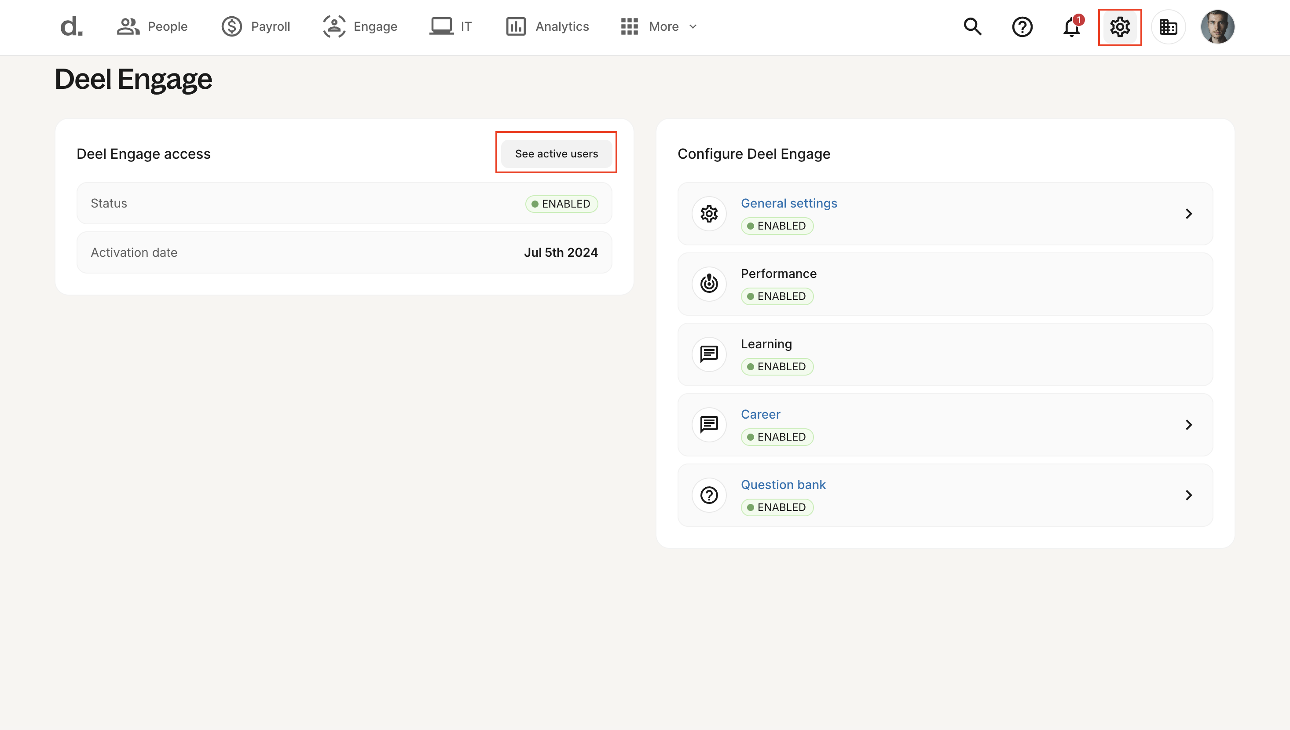1290x730 pixels.
Task: Click the Status ENABLED badge
Action: (561, 204)
